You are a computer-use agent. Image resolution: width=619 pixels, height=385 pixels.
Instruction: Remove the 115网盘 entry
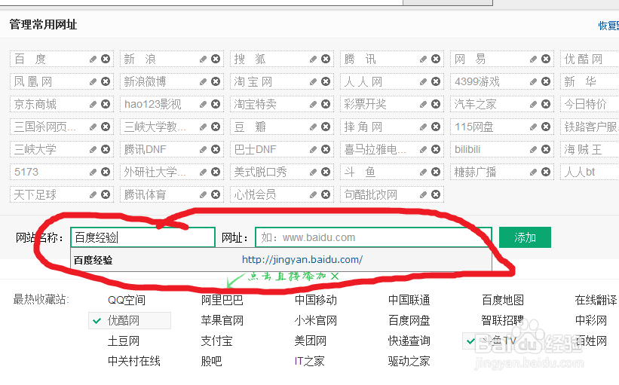(x=546, y=127)
